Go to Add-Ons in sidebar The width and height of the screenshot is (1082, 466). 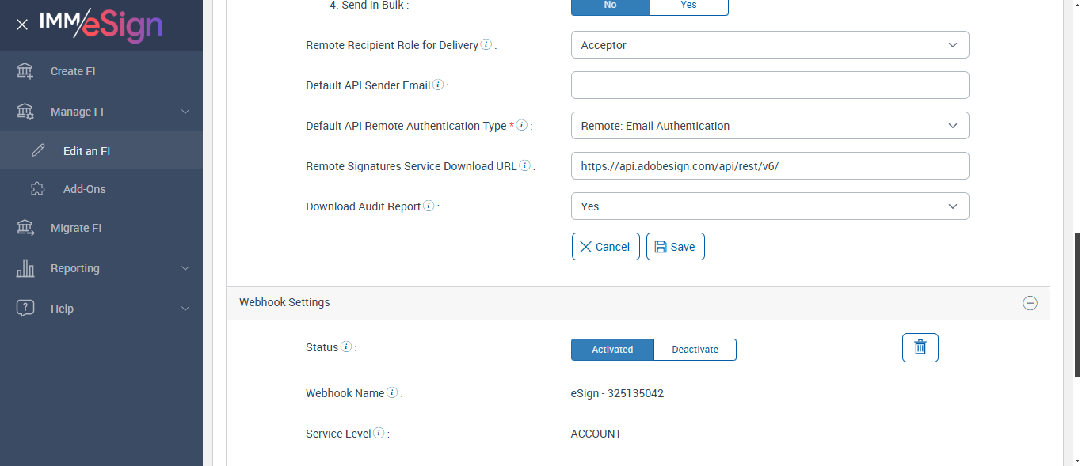pos(84,189)
